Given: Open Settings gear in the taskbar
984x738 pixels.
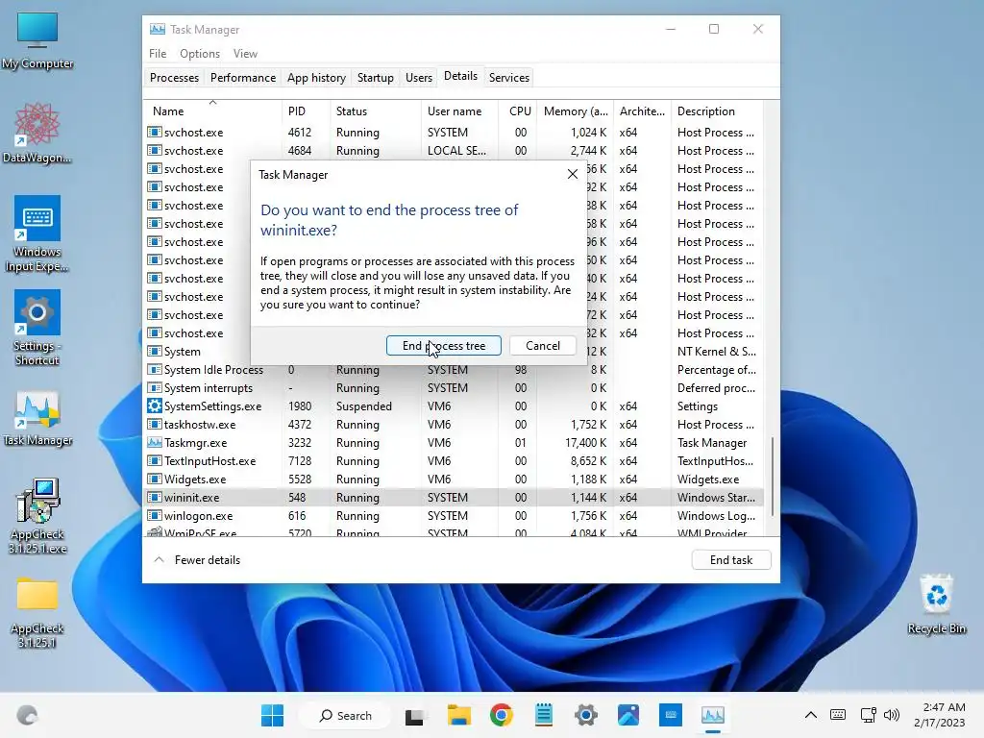Looking at the screenshot, I should tap(585, 715).
